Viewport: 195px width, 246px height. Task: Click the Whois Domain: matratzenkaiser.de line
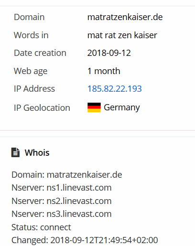(x=67, y=175)
